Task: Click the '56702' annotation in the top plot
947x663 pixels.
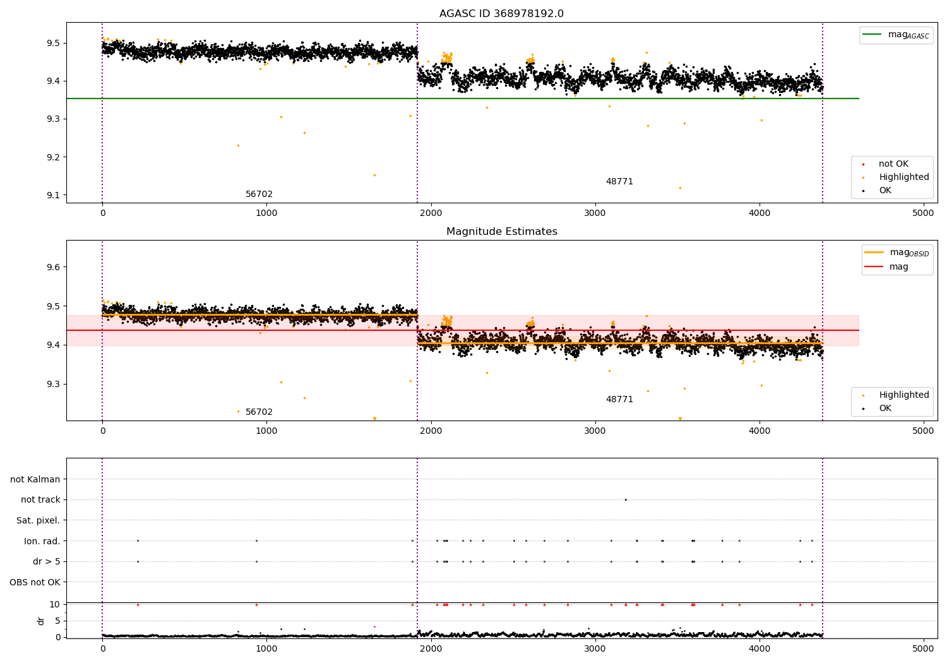Action: click(x=259, y=194)
